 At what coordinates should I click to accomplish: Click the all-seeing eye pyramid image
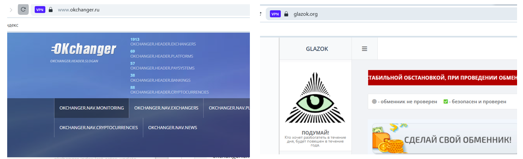[x=315, y=98]
